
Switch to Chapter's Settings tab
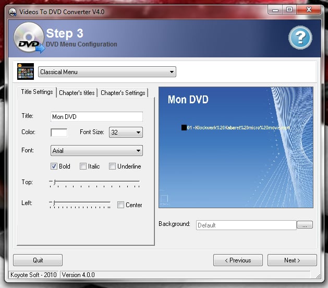(123, 93)
